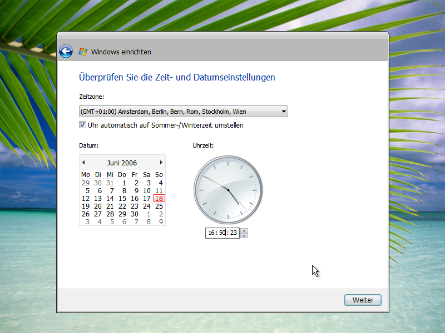The image size is (445, 333).
Task: Select June 18 in the calendar
Action: 159,199
